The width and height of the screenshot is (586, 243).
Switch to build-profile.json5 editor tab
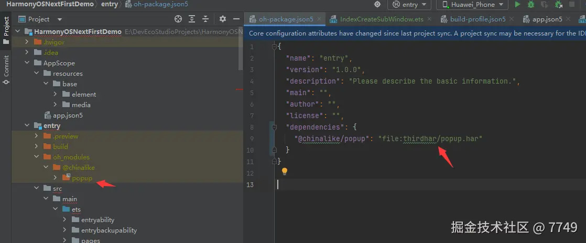point(478,19)
